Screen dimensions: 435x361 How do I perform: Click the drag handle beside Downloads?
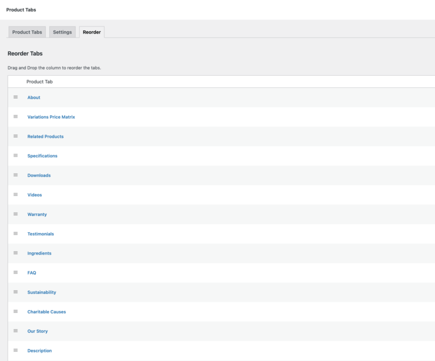pyautogui.click(x=15, y=175)
